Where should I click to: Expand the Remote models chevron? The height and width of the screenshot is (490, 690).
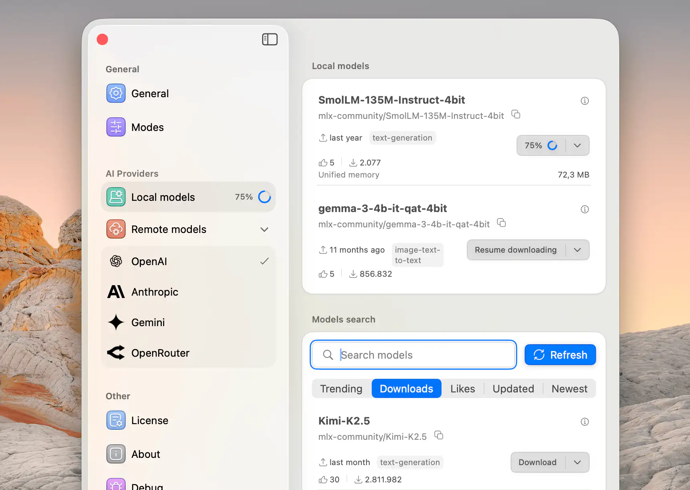pos(264,229)
